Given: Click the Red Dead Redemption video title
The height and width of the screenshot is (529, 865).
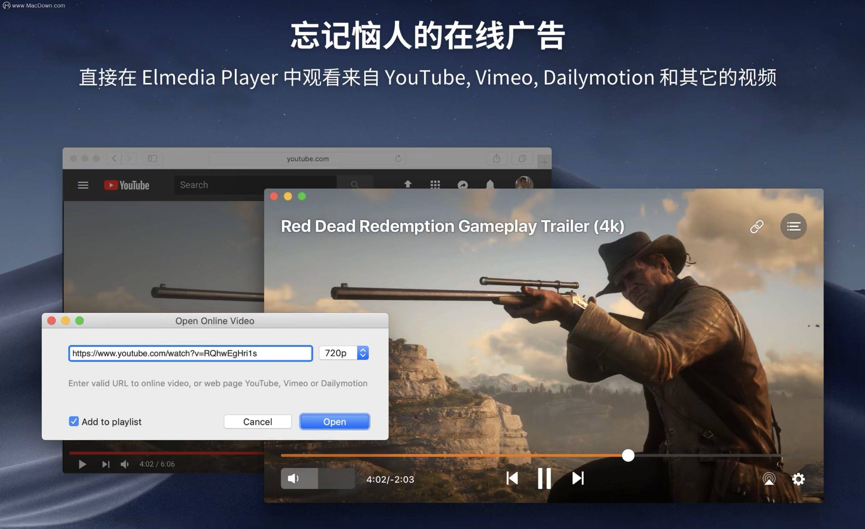Looking at the screenshot, I should (453, 226).
